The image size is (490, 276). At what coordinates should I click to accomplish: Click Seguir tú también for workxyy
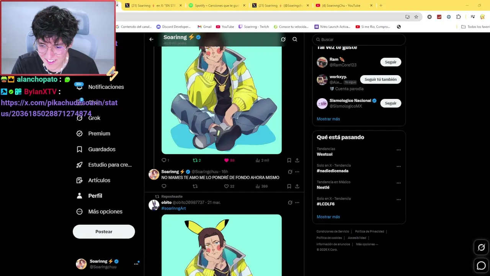[380, 79]
